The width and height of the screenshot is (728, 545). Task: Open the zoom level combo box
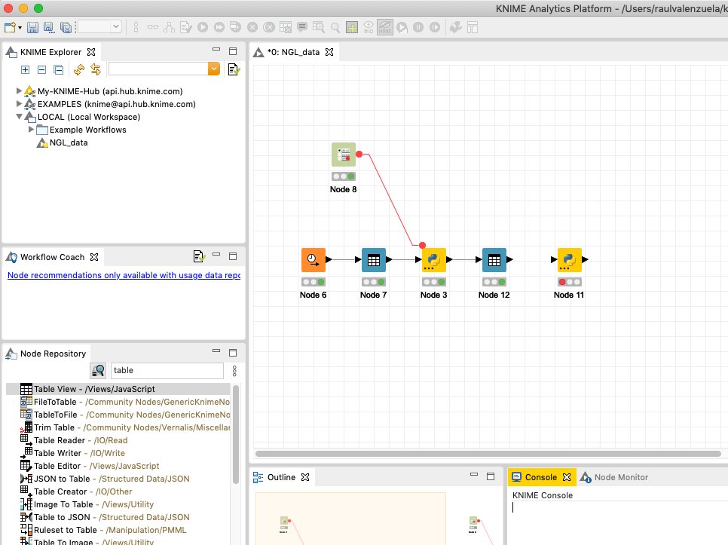[99, 27]
